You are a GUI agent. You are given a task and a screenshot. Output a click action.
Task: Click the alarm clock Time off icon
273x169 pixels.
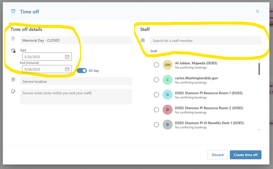13,11
